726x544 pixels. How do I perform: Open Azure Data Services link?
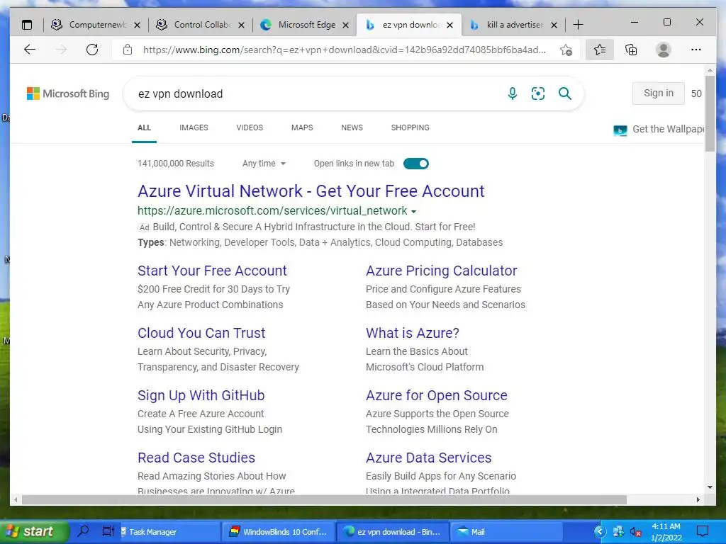point(428,458)
